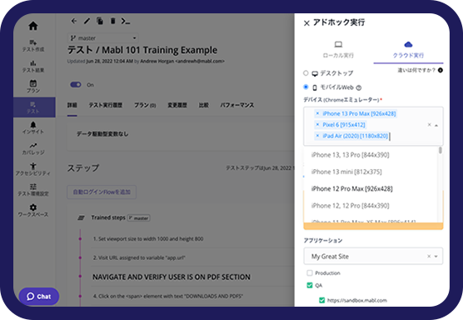Image resolution: width=463 pixels, height=320 pixels.
Task: Click the device list scrollbar
Action: 441,150
